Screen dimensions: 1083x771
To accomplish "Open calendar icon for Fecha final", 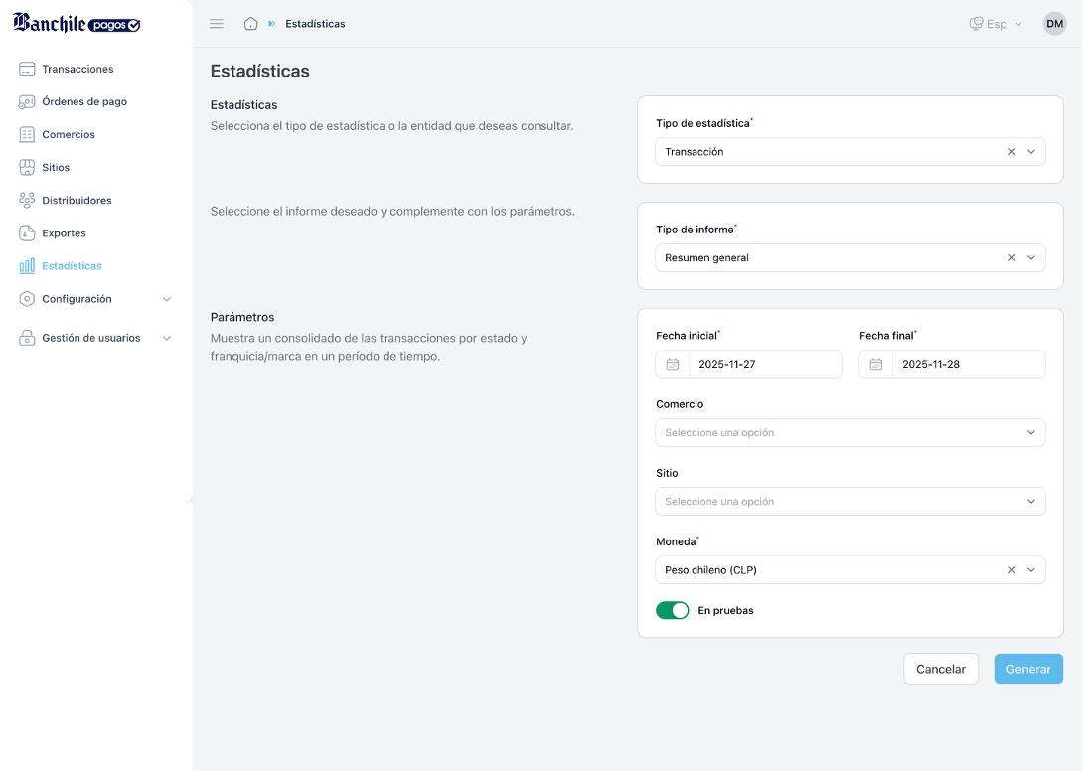I will [875, 364].
